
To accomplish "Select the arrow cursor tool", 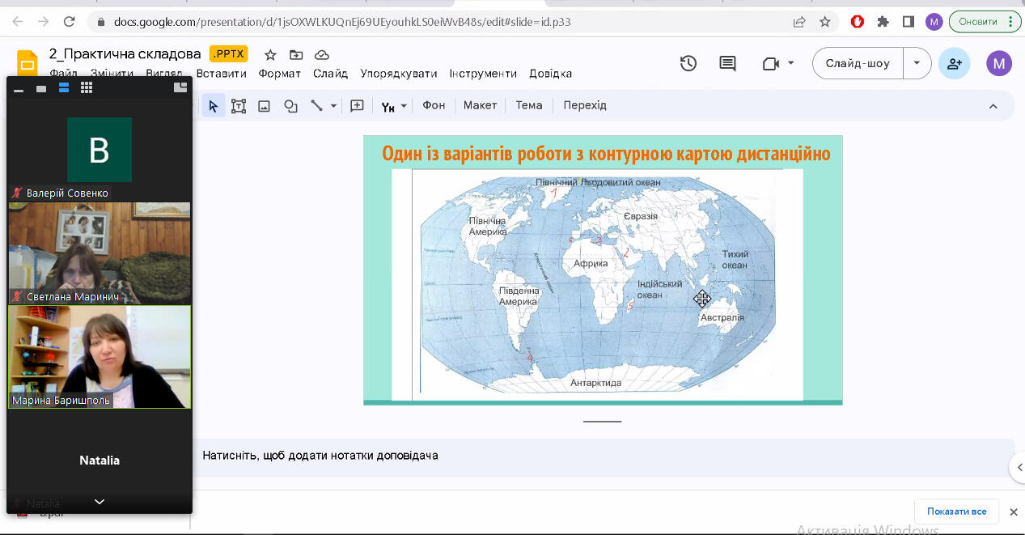I will [x=214, y=106].
